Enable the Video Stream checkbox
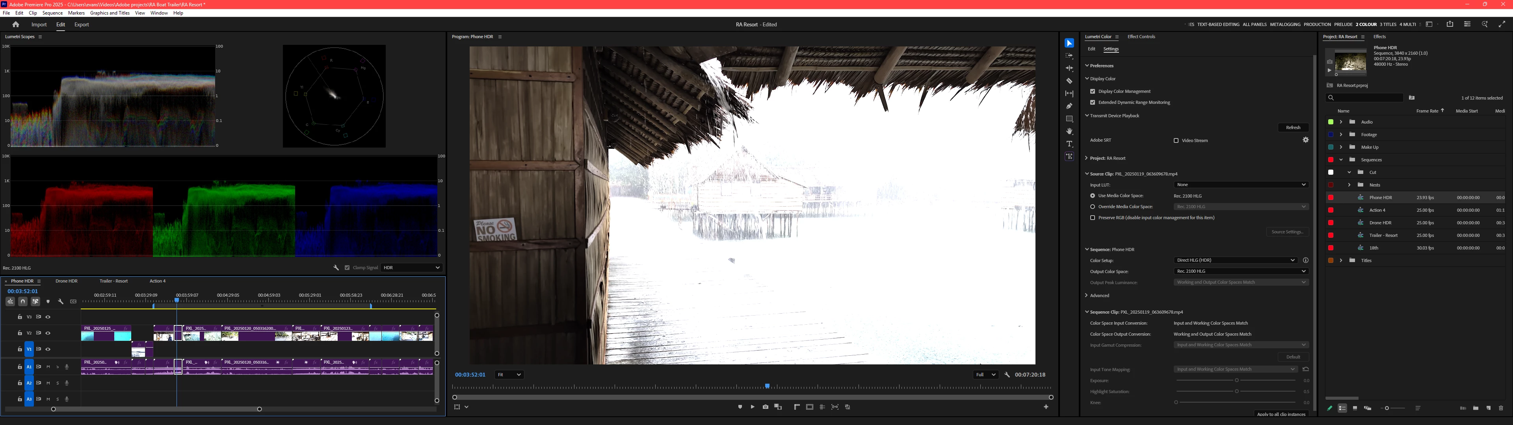 coord(1176,140)
